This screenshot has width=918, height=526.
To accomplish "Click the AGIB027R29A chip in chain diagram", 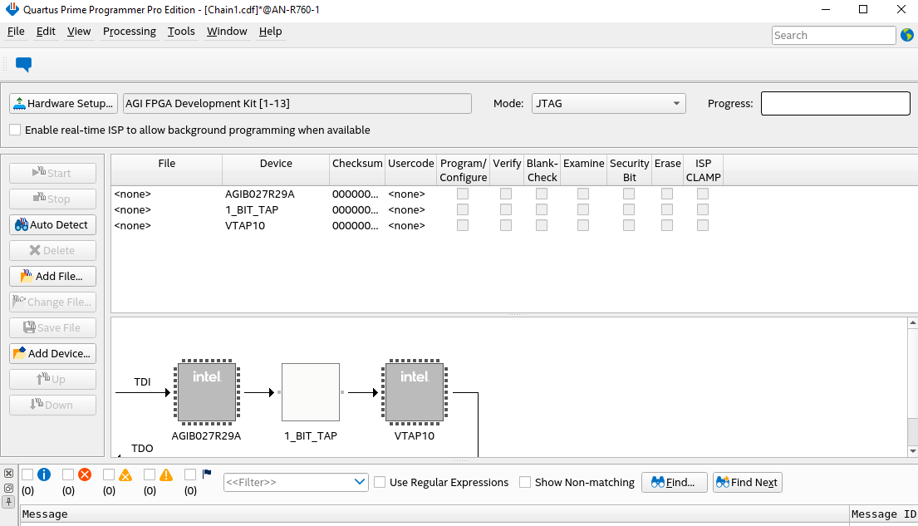I will coord(207,392).
